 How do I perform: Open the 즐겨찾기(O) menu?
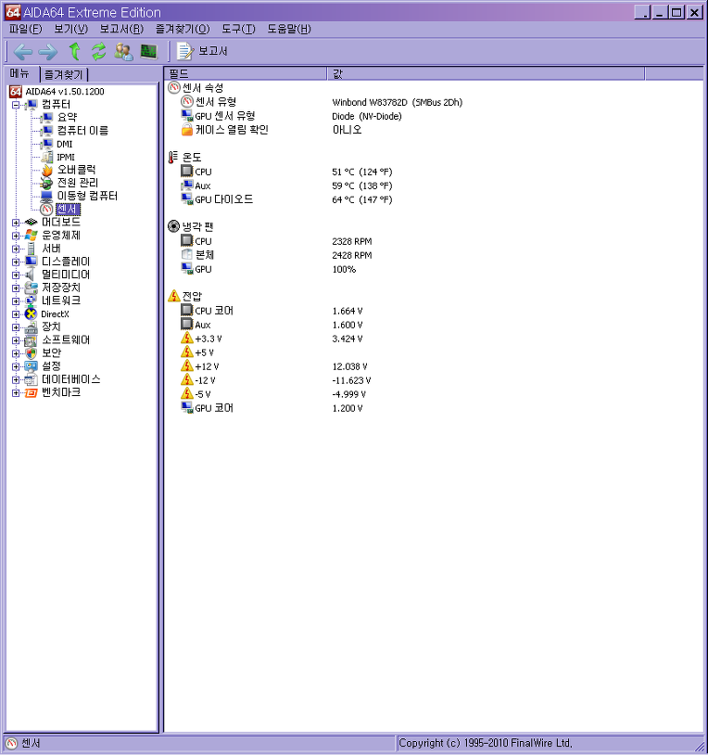coord(183,29)
